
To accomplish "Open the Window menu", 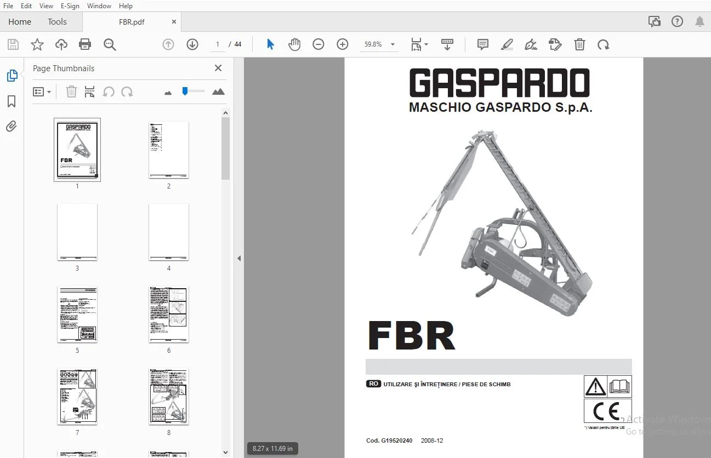I will pyautogui.click(x=99, y=6).
